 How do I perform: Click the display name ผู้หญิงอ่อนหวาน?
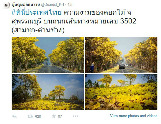pos(26,4)
